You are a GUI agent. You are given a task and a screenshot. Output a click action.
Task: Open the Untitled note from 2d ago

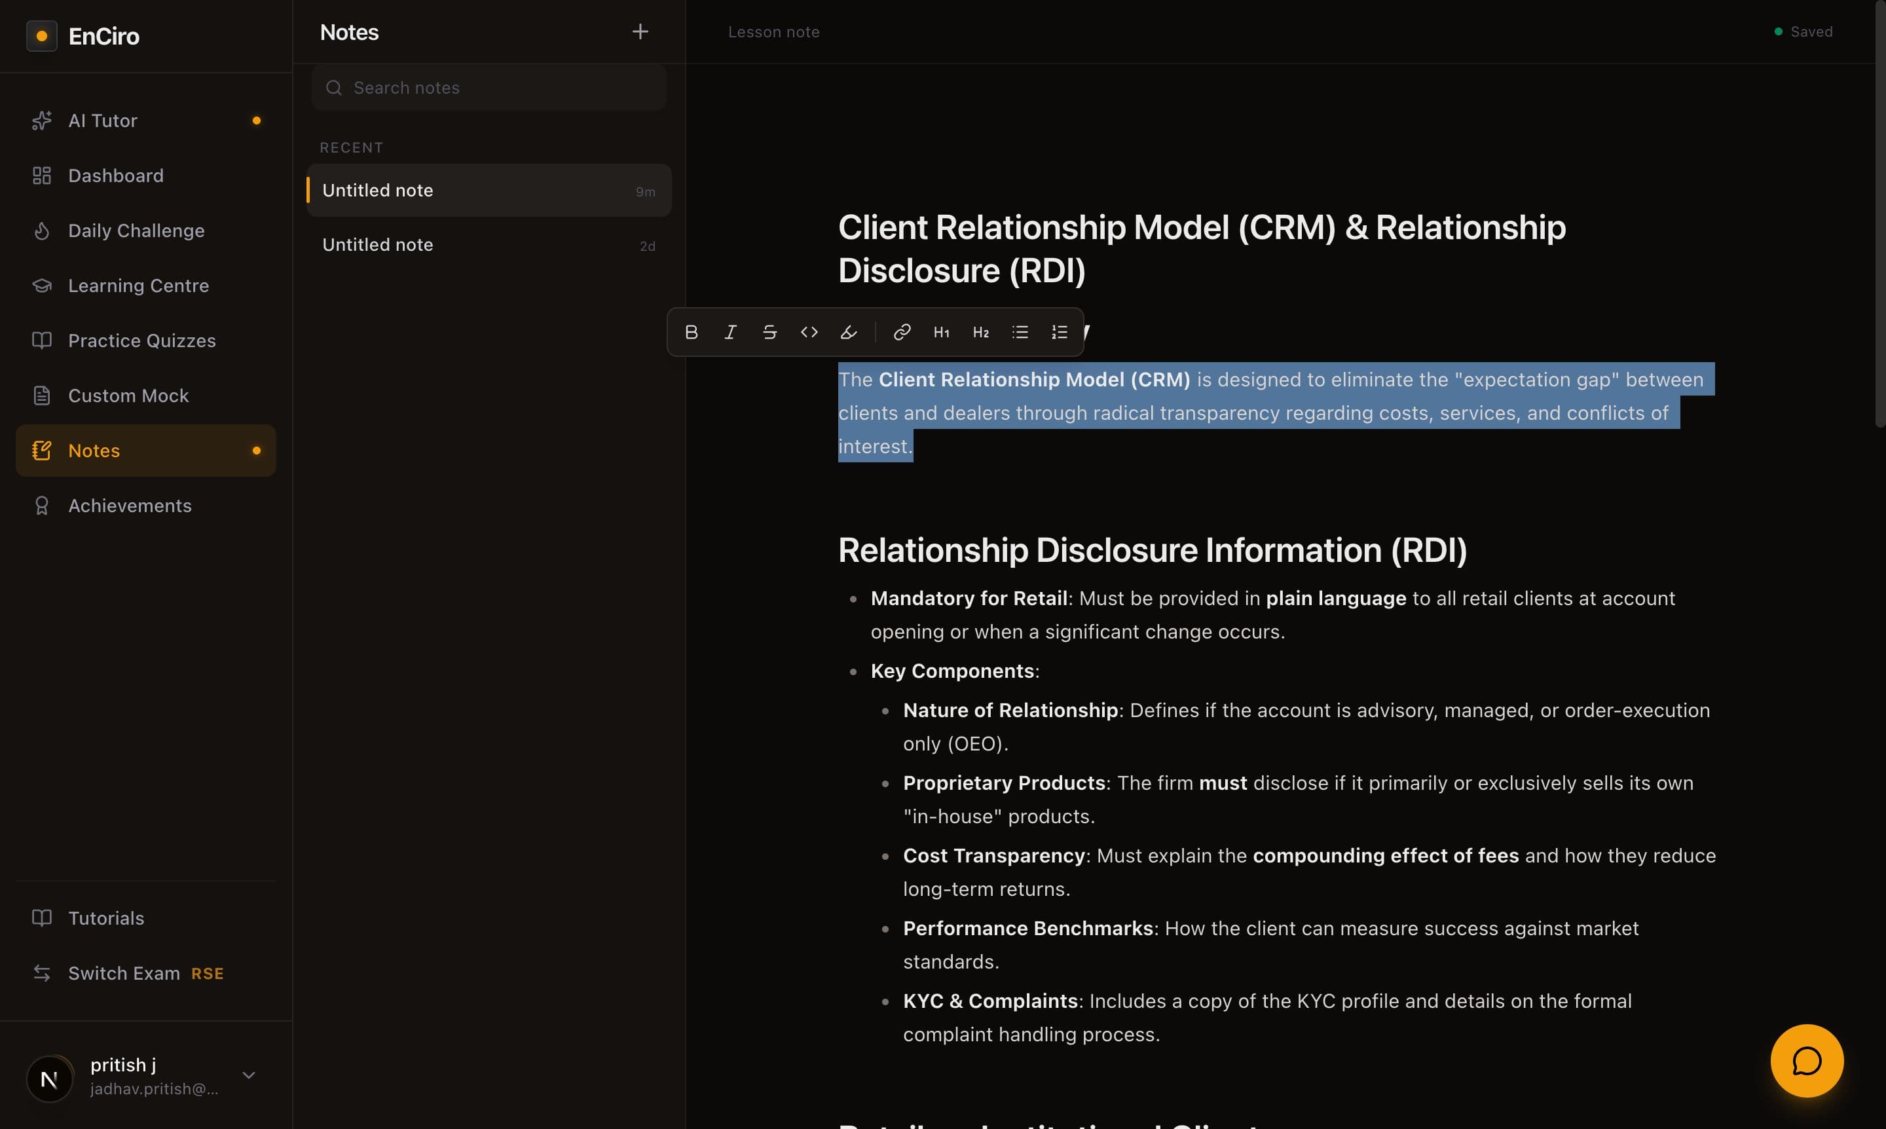pyautogui.click(x=489, y=245)
